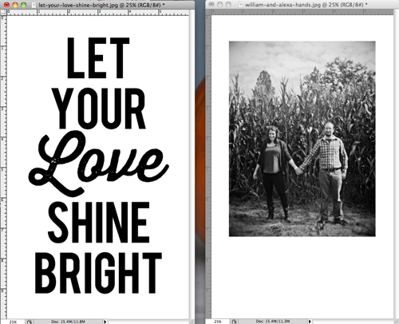Click the vertical scrollbar of the let-your-love window
The height and width of the screenshot is (324, 399).
(192, 164)
